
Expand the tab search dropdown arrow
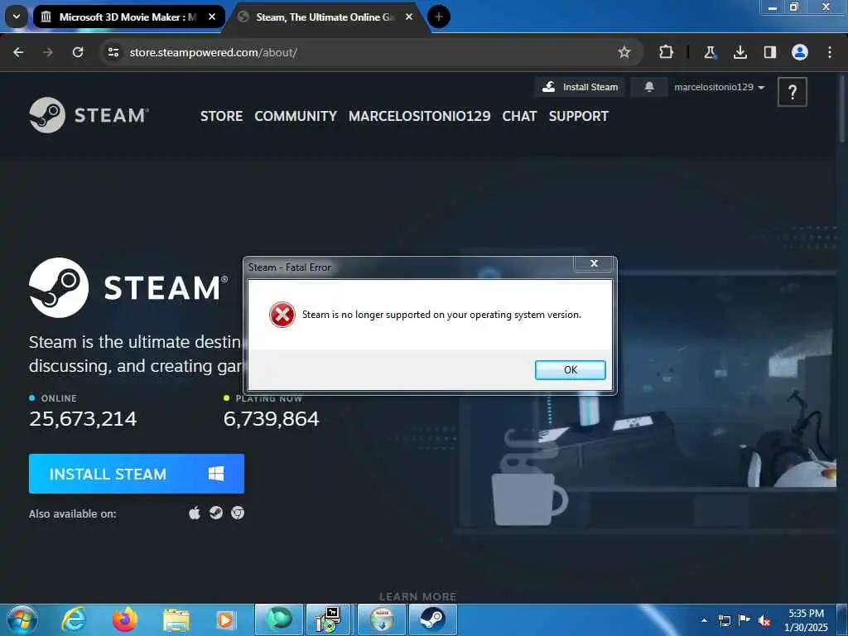coord(17,17)
